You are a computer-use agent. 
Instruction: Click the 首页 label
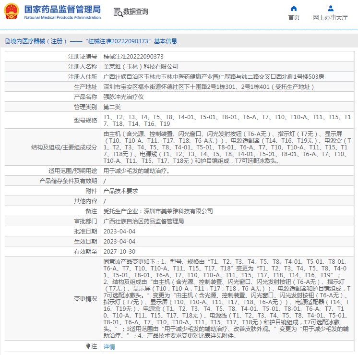click(x=294, y=18)
